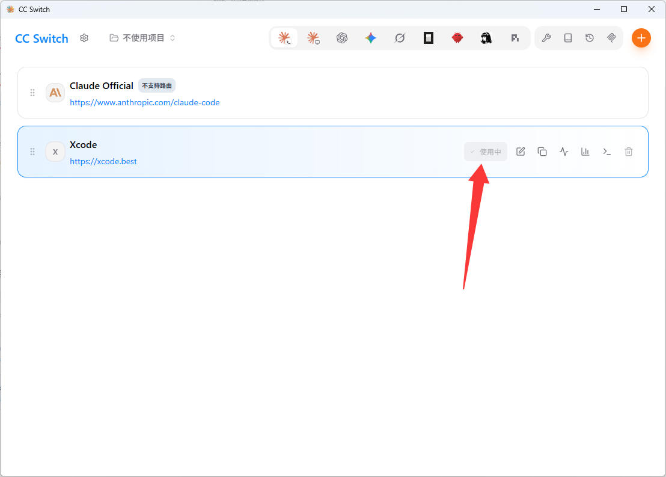The height and width of the screenshot is (477, 666).
Task: Minimize the CC Switch window
Action: (597, 10)
